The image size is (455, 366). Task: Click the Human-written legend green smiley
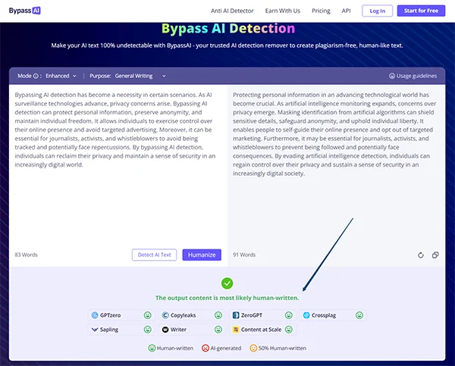(152, 348)
